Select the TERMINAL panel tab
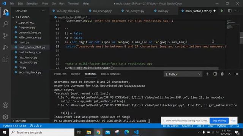The image size is (243, 136). pos(91,74)
